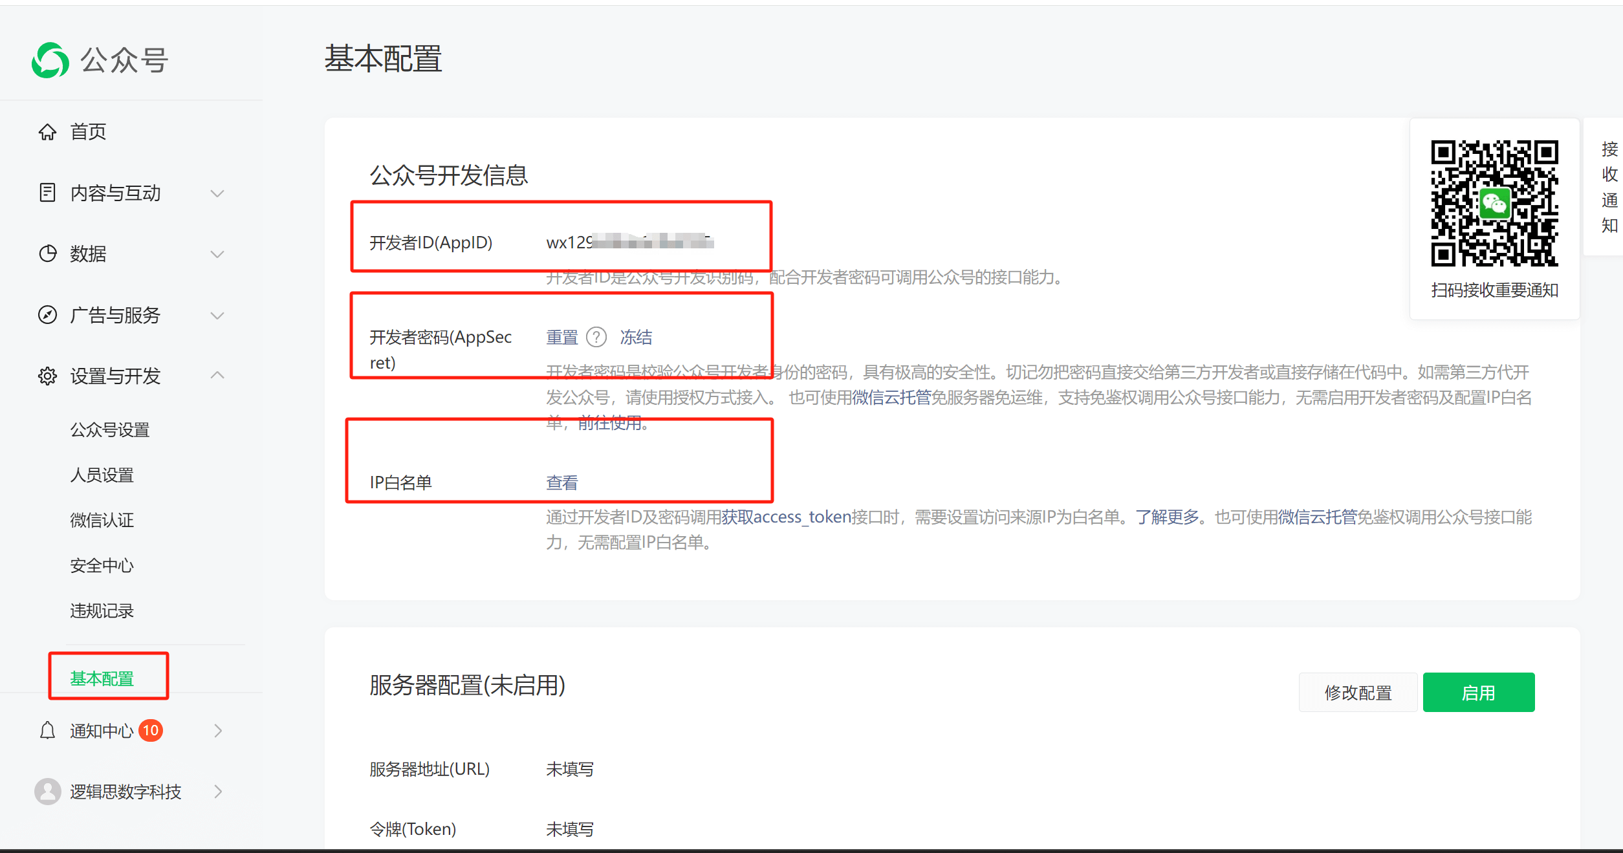This screenshot has height=853, width=1623.
Task: Open 人员设置 in sidebar
Action: tap(102, 475)
